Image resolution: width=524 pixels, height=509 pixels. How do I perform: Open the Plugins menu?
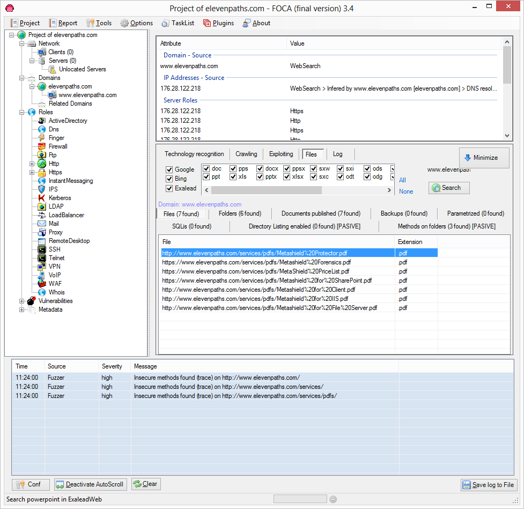(x=218, y=23)
